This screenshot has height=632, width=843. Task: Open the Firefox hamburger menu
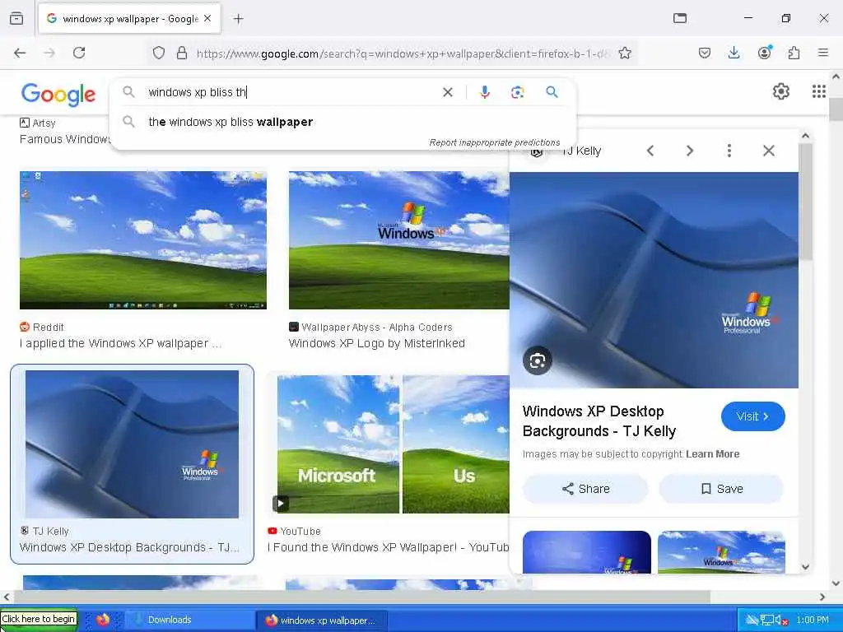(822, 53)
